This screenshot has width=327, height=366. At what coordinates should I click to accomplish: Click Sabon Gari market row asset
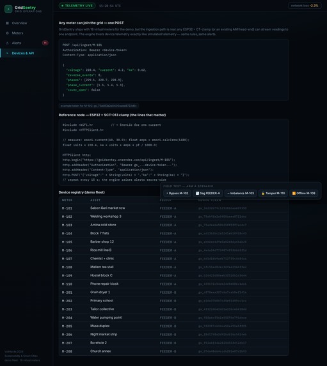pos(108,208)
